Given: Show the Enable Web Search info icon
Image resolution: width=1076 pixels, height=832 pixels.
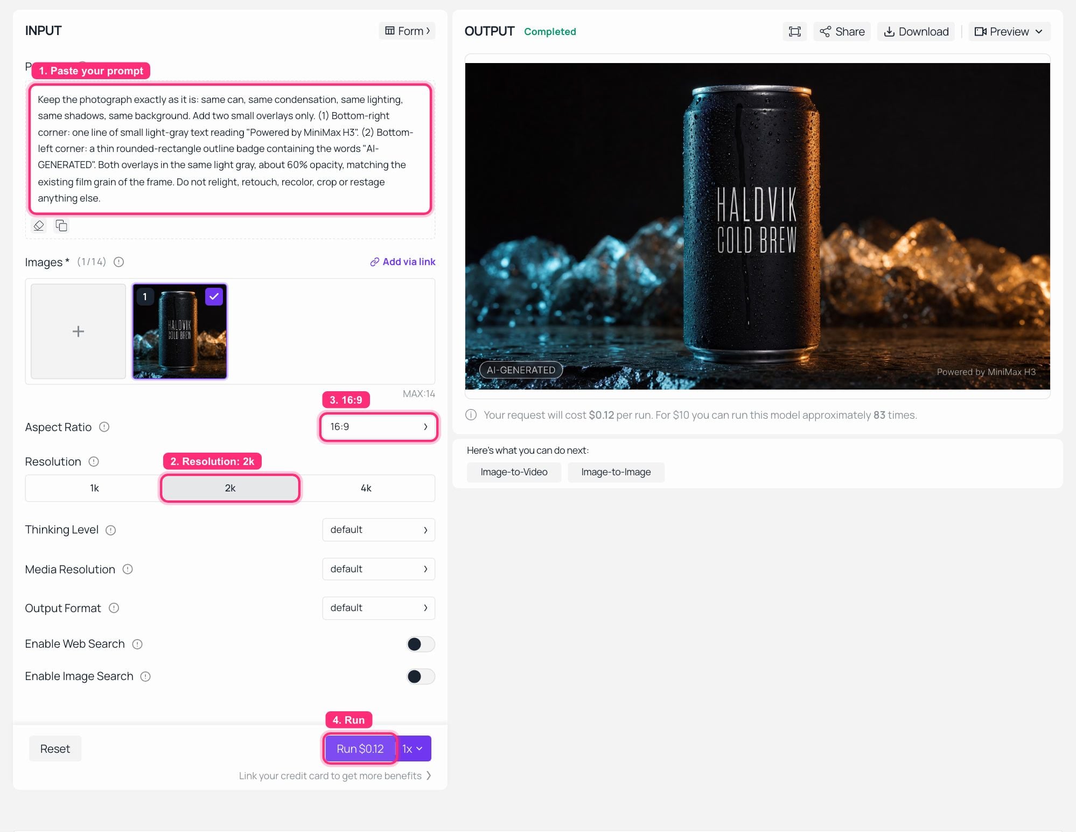Looking at the screenshot, I should (x=137, y=644).
